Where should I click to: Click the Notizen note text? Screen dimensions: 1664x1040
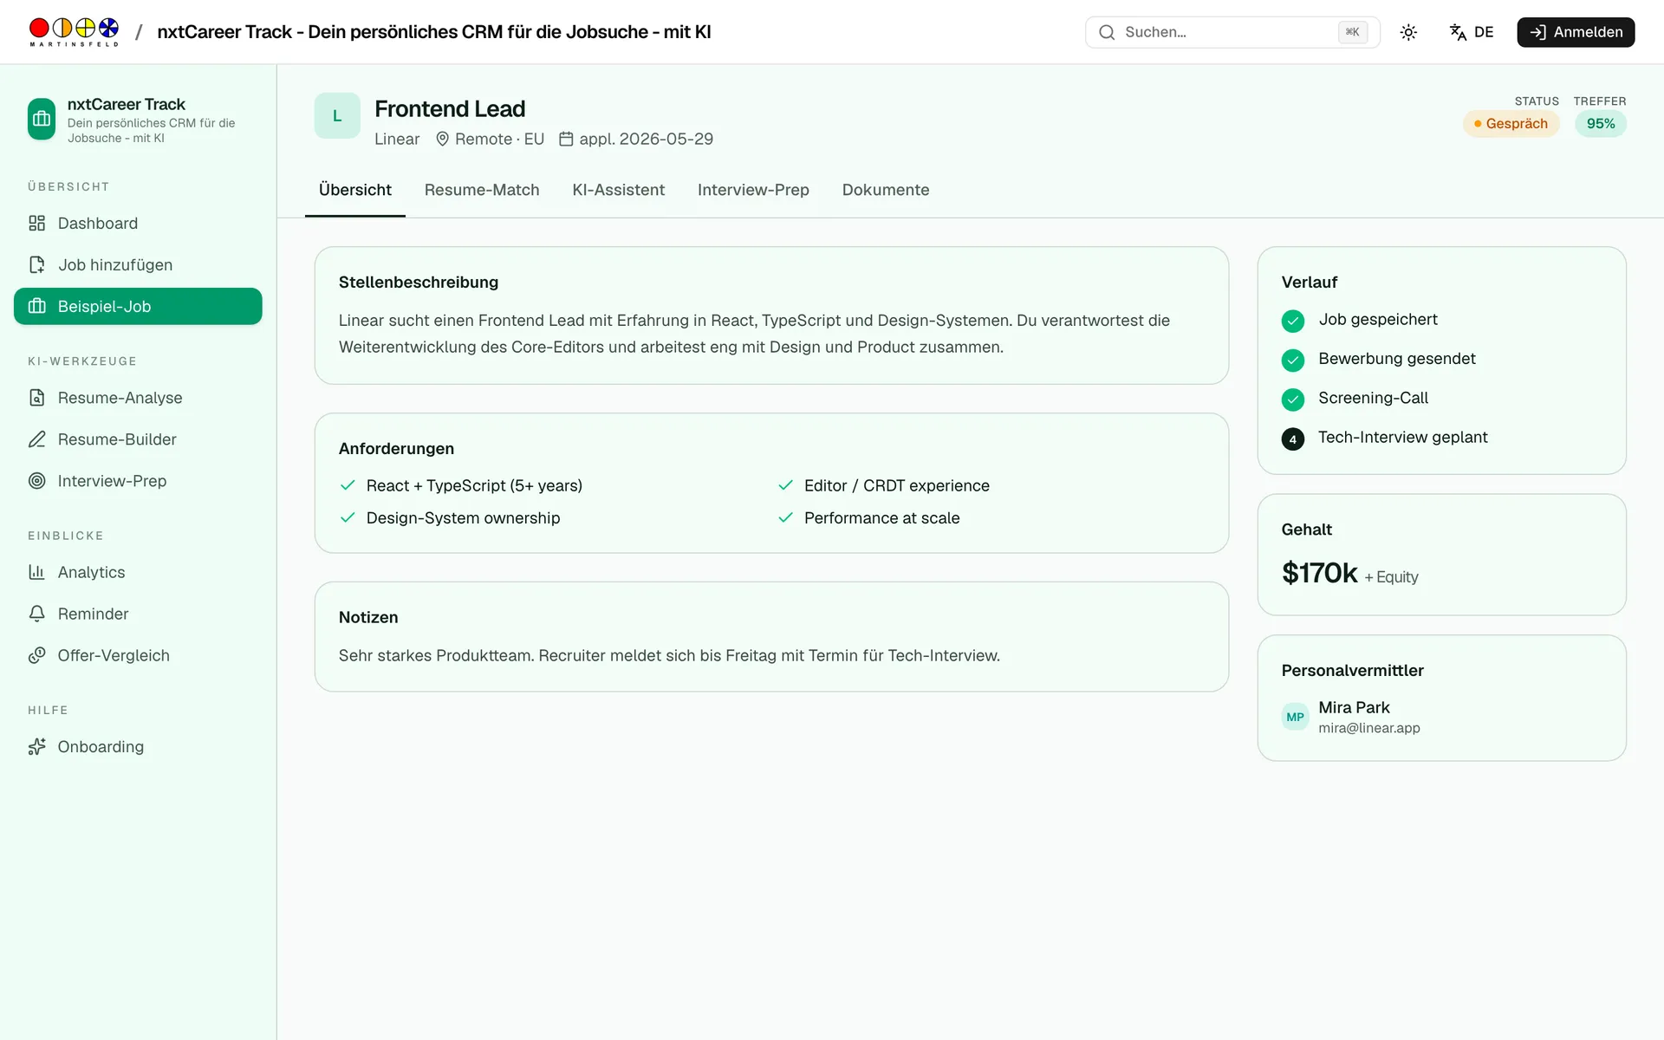pyautogui.click(x=669, y=656)
